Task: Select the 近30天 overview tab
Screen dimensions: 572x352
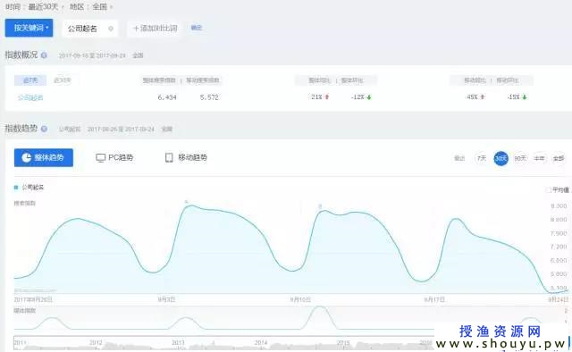Action: [63, 80]
